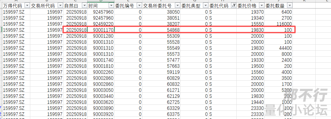331x119 pixels.
Task: Click the order price cell 19340
Action: (251, 18)
